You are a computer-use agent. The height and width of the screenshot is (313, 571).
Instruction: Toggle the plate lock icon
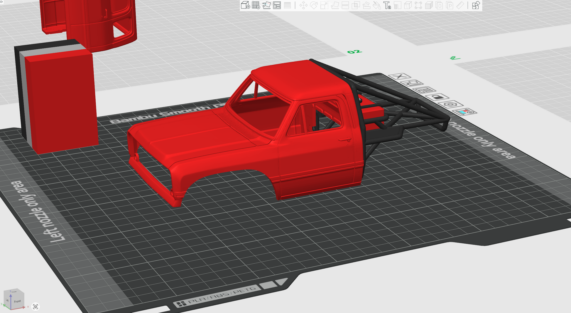[x=437, y=97]
